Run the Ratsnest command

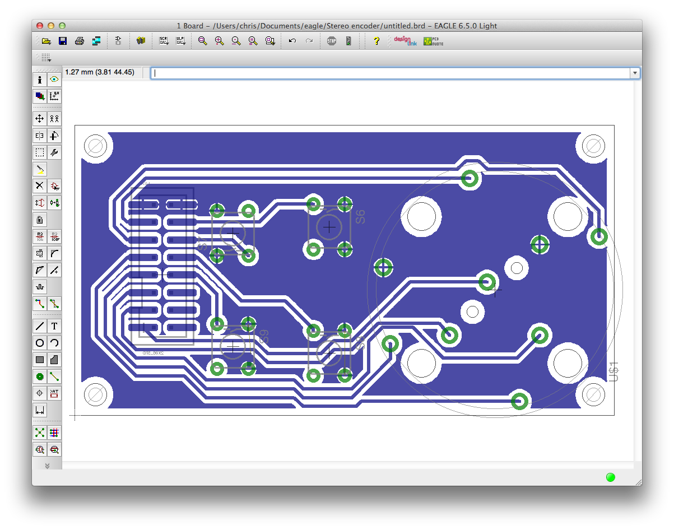[x=40, y=433]
